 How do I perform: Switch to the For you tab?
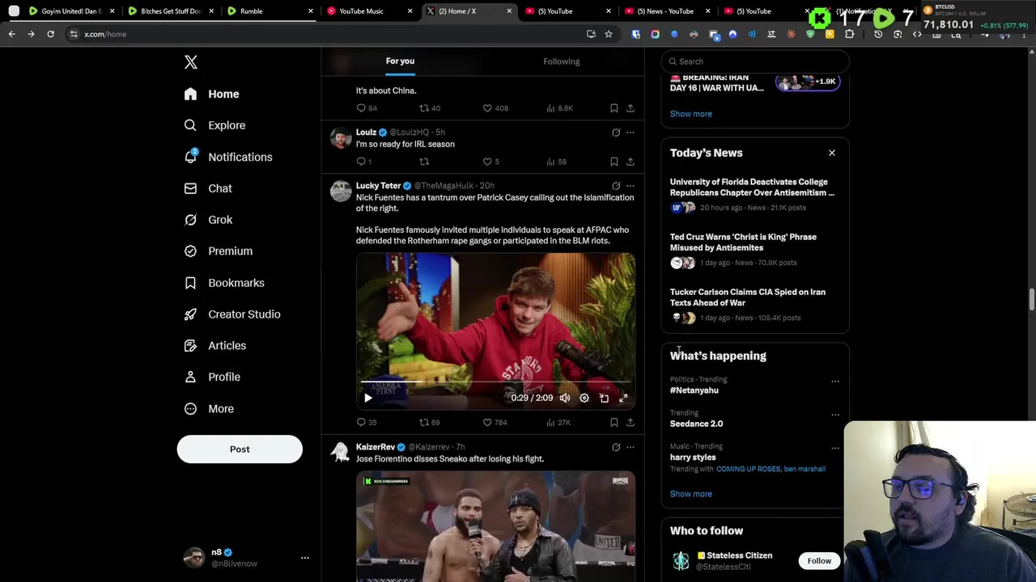[400, 61]
